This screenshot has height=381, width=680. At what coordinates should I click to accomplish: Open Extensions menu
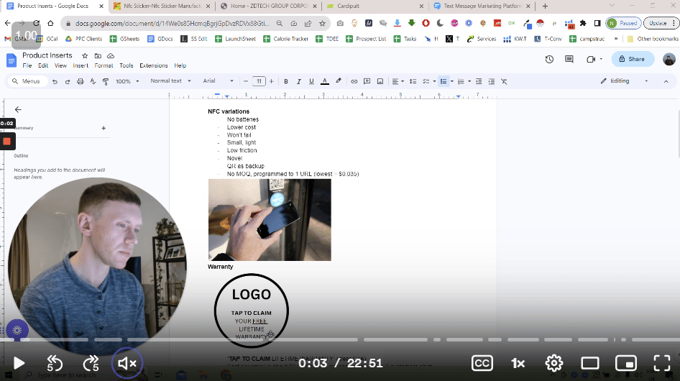154,65
